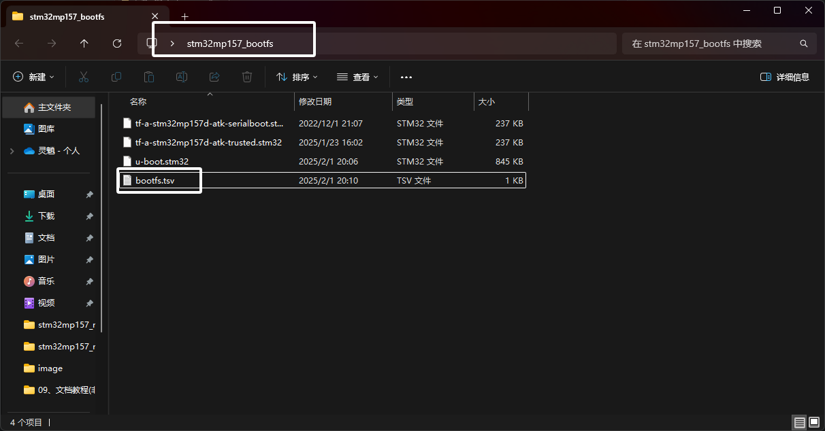Click the Copy toolbar icon
The height and width of the screenshot is (431, 825).
pos(116,77)
